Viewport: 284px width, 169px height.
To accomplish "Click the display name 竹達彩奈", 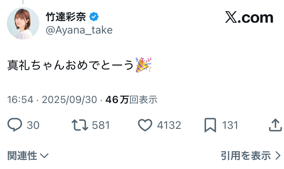I will click(66, 17).
